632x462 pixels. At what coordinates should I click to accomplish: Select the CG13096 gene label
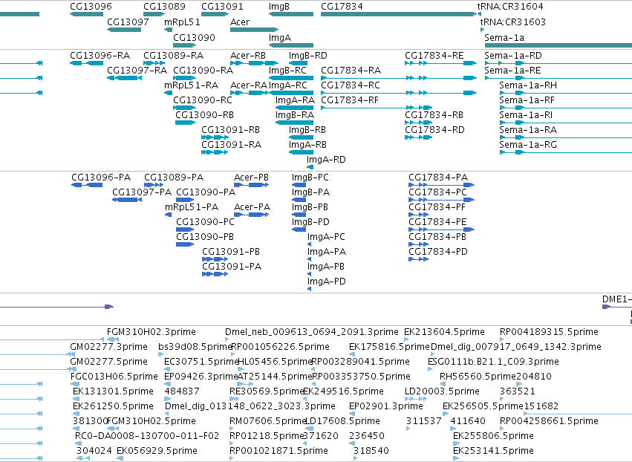pyautogui.click(x=91, y=7)
